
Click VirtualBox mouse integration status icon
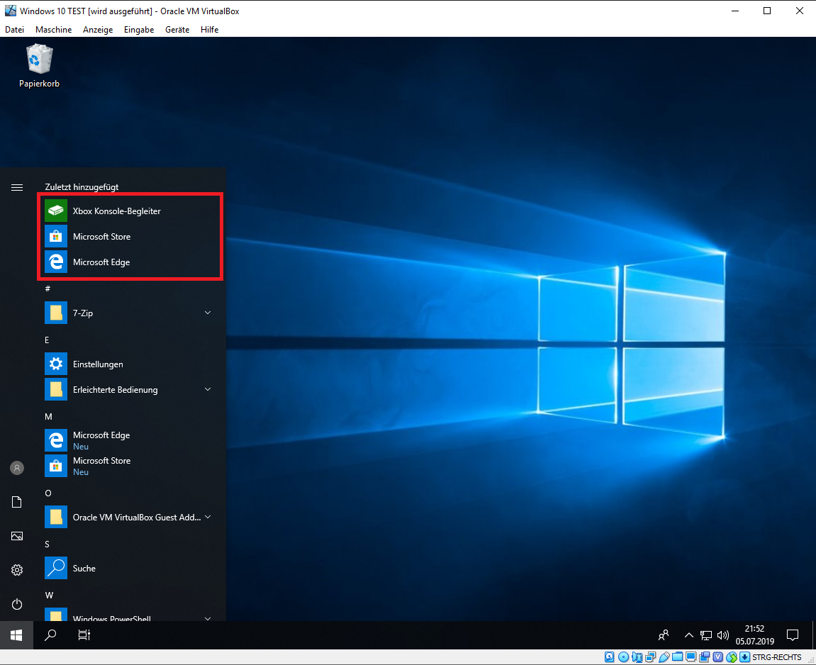coord(732,657)
